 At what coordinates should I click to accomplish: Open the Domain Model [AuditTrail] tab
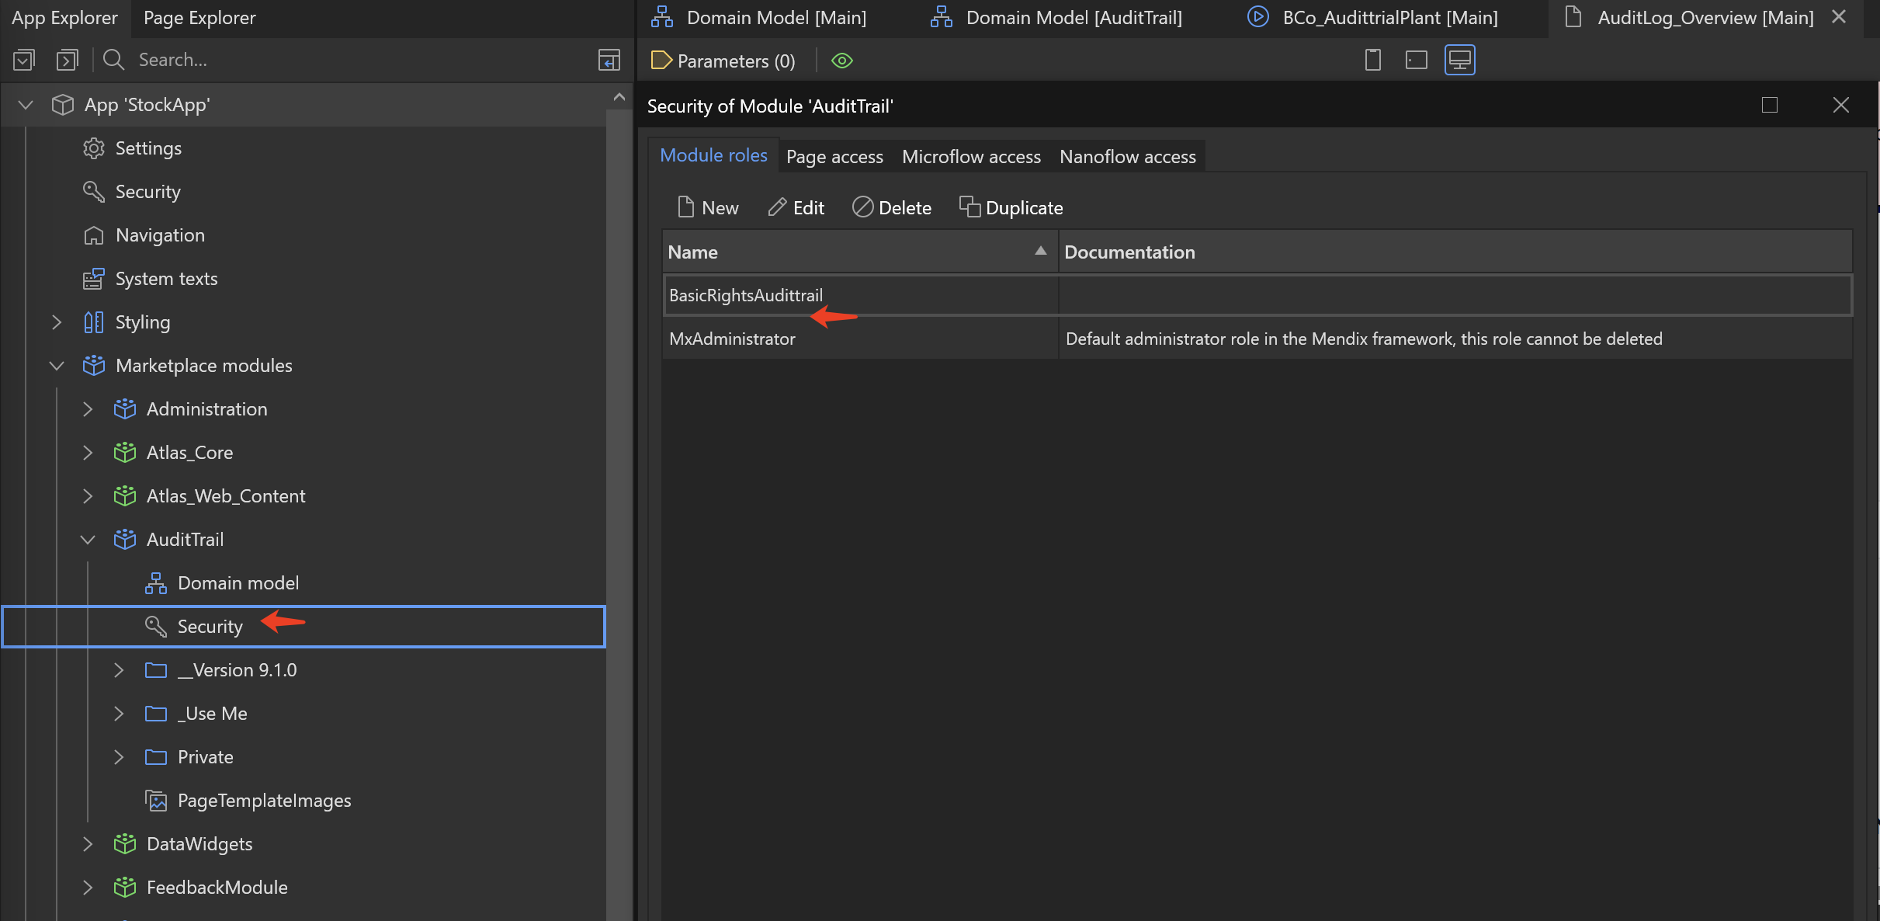1057,18
